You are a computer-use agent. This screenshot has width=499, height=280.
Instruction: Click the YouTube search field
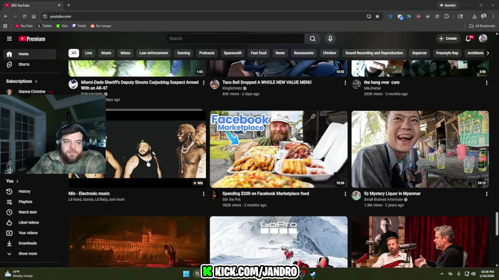235,38
